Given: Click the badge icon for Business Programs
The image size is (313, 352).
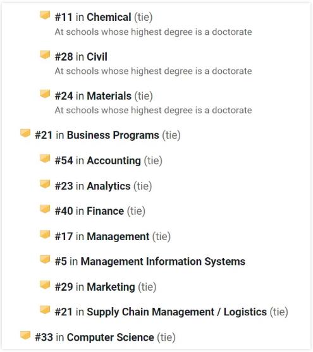Looking at the screenshot, I should (x=25, y=133).
